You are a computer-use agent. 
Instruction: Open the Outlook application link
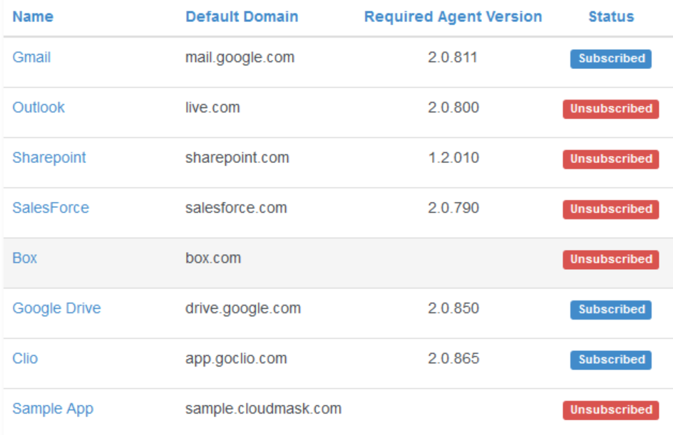(x=38, y=108)
